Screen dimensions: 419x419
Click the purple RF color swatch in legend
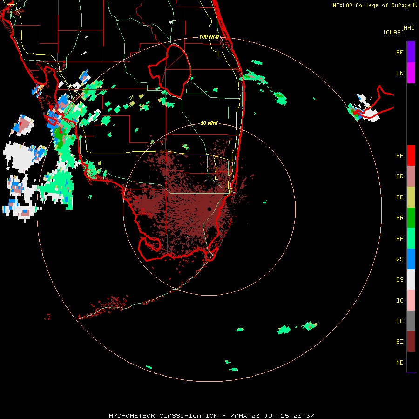[x=411, y=52]
